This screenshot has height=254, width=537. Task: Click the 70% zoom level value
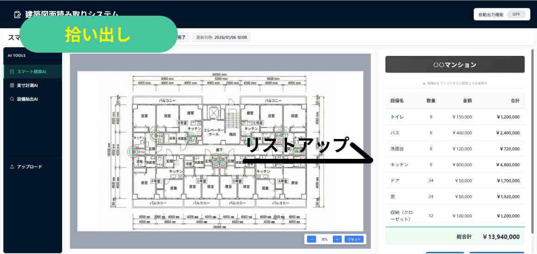tap(324, 239)
